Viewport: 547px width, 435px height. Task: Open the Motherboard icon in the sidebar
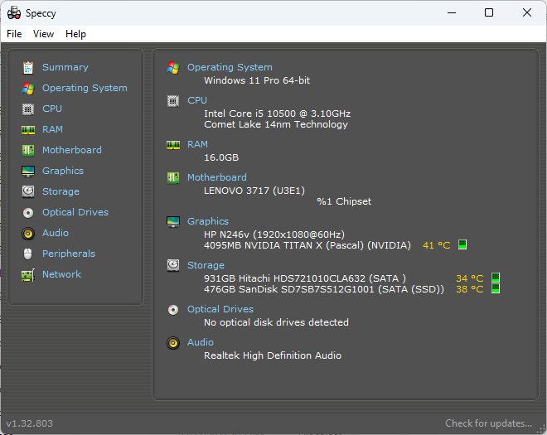[28, 150]
